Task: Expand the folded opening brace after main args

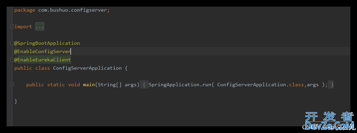Action: [144, 85]
